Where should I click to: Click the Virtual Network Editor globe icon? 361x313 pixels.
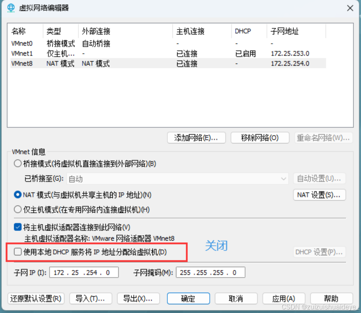coord(11,8)
